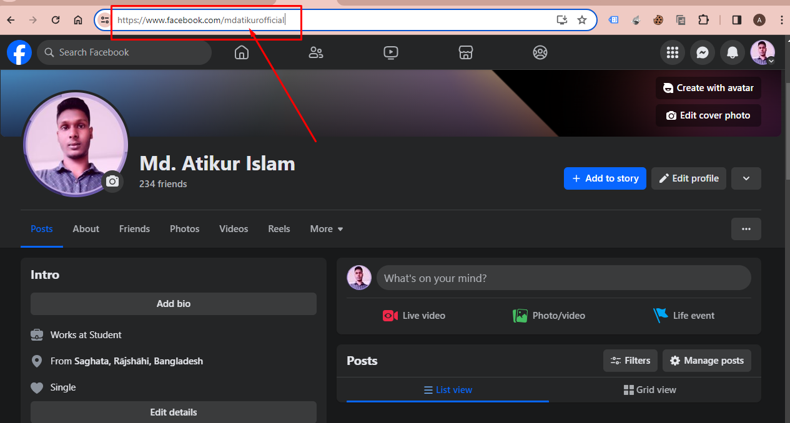Click Edit profile button
790x423 pixels.
point(689,178)
